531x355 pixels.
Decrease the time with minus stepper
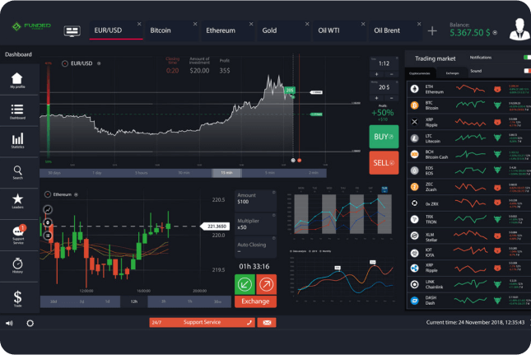[392, 74]
